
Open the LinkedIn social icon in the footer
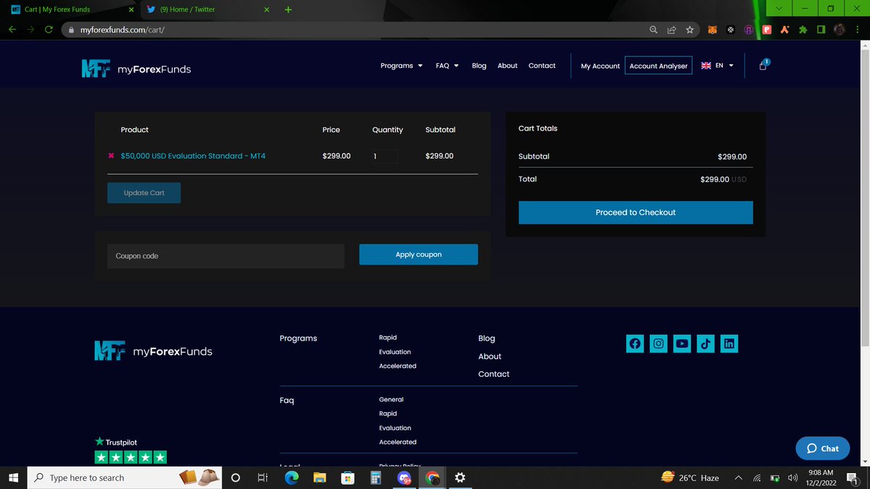(x=729, y=344)
